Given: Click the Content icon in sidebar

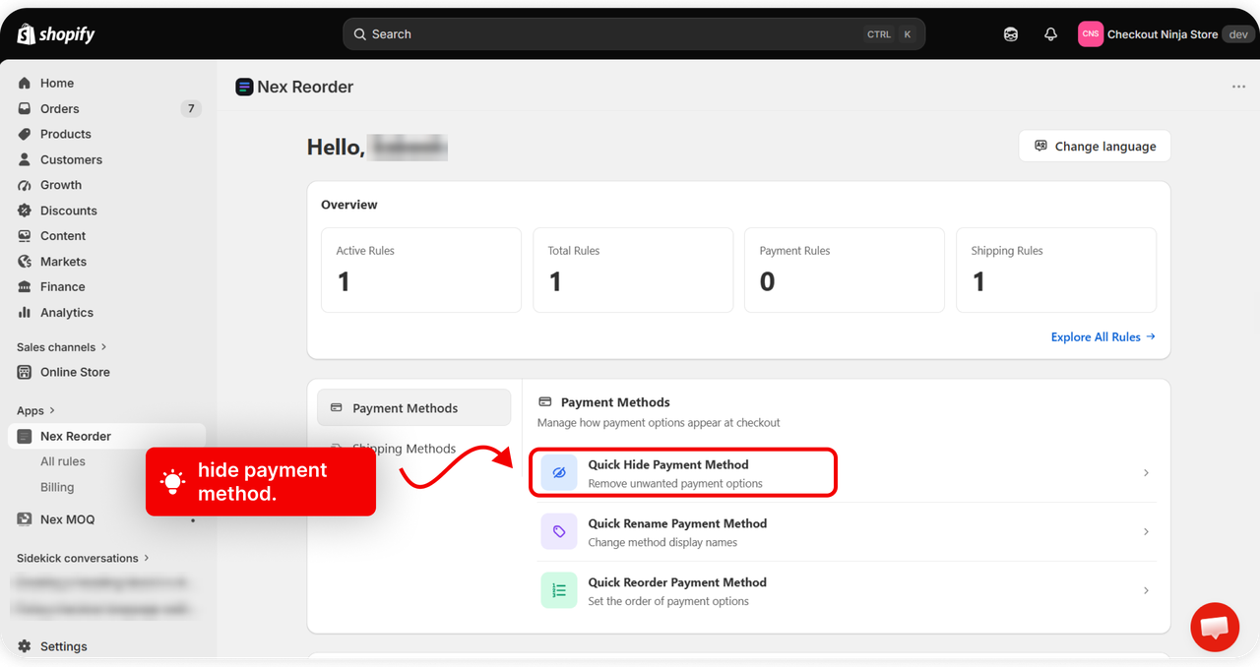Looking at the screenshot, I should pos(25,237).
